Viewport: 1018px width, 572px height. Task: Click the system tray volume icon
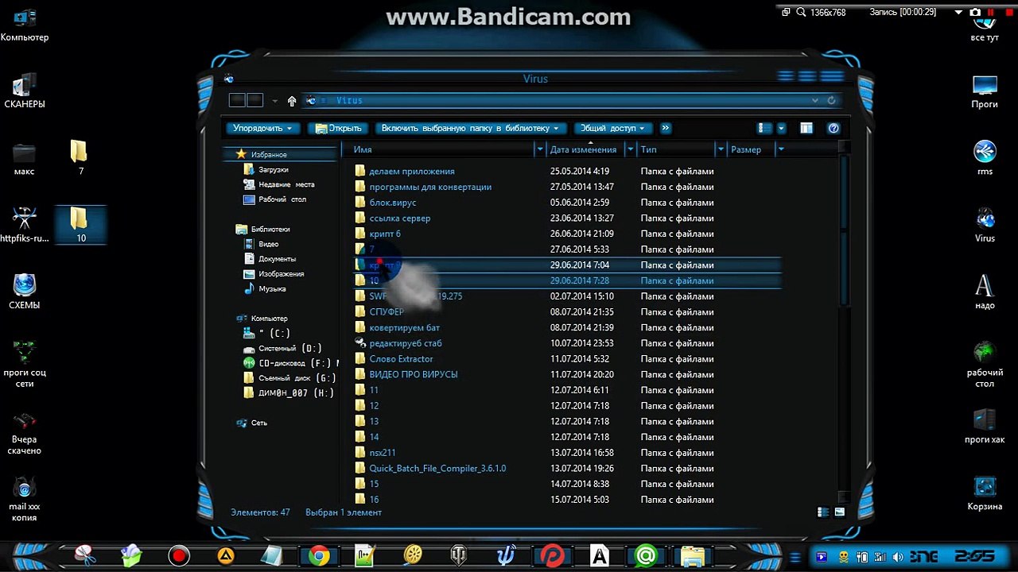click(897, 557)
